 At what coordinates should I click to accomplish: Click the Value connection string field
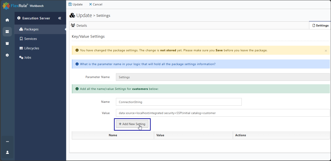pos(223,113)
